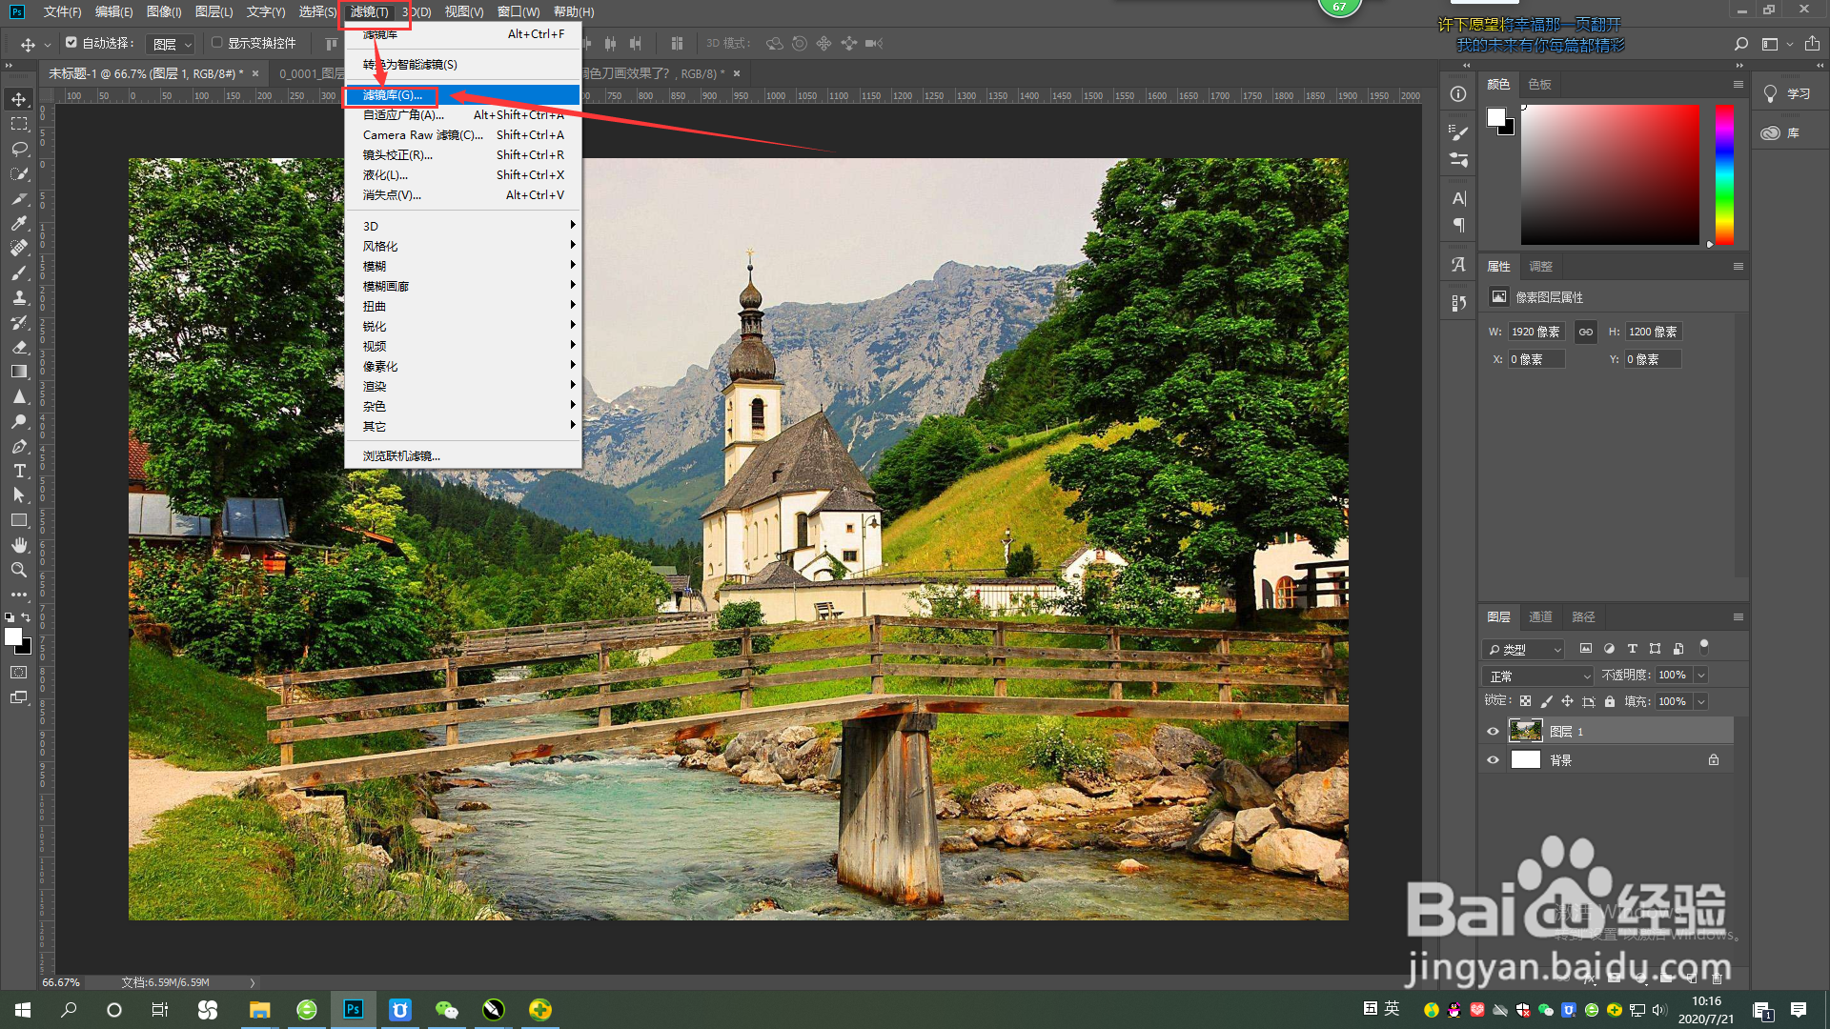Toggle Quick Mask mode icon
This screenshot has height=1029, width=1830.
click(19, 673)
